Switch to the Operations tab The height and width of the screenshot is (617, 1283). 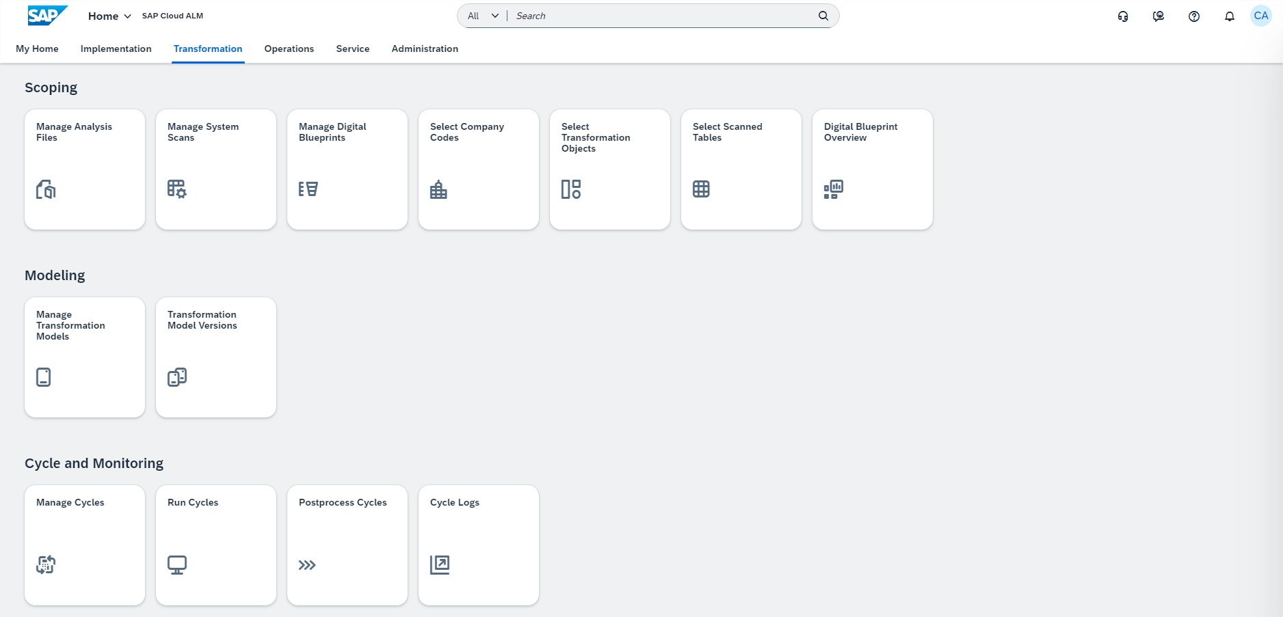[x=289, y=49]
